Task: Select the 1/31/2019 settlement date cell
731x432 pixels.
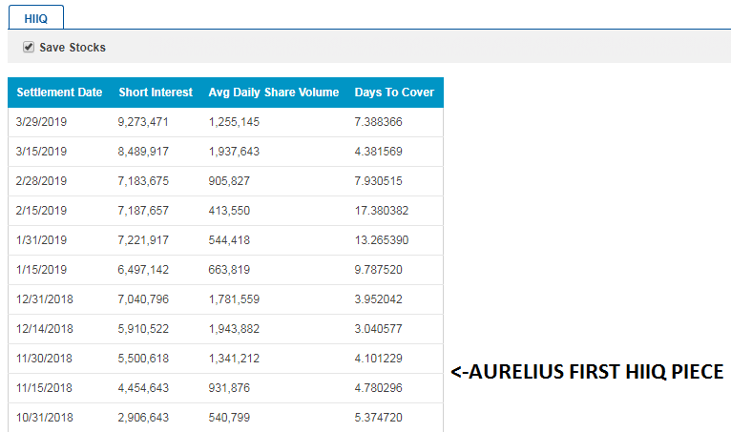Action: coord(41,240)
